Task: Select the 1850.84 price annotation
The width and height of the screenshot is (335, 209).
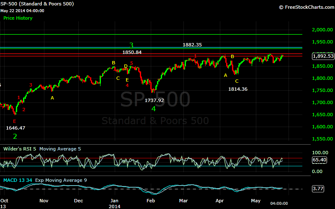Action: click(132, 52)
